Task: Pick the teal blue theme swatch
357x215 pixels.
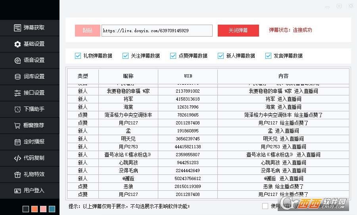Action: pos(52,209)
